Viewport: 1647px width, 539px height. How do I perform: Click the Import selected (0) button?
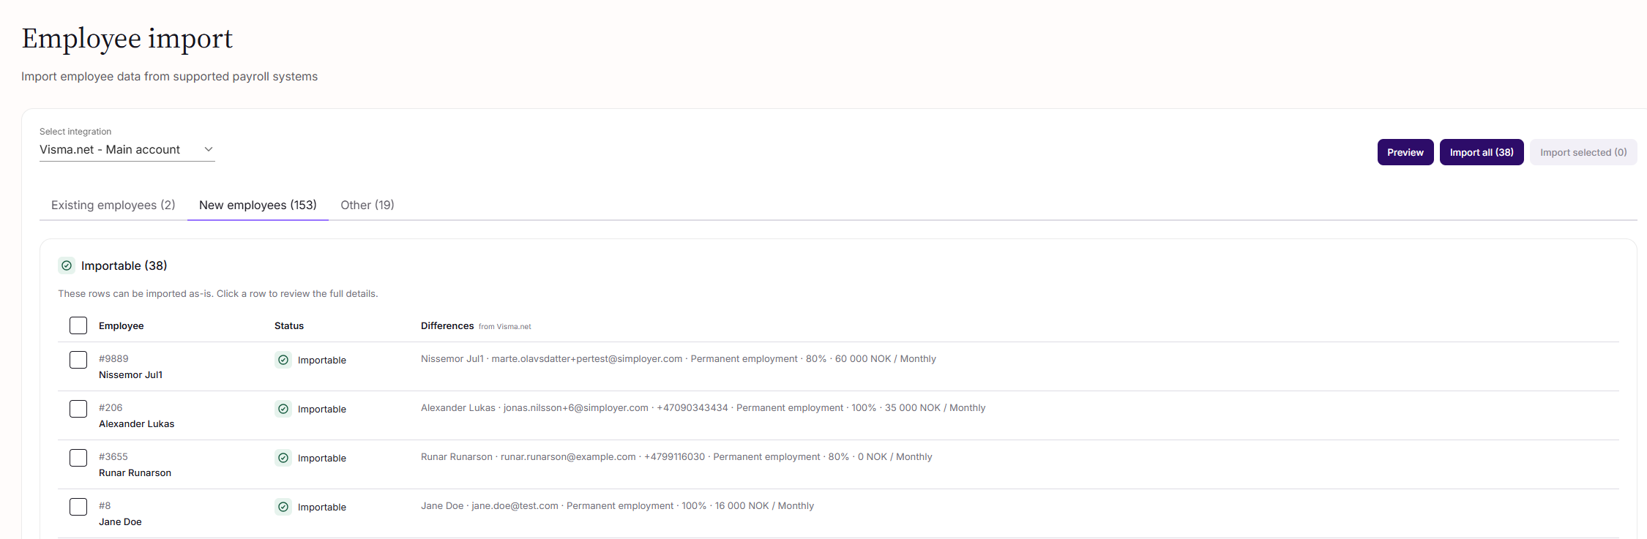pos(1583,152)
